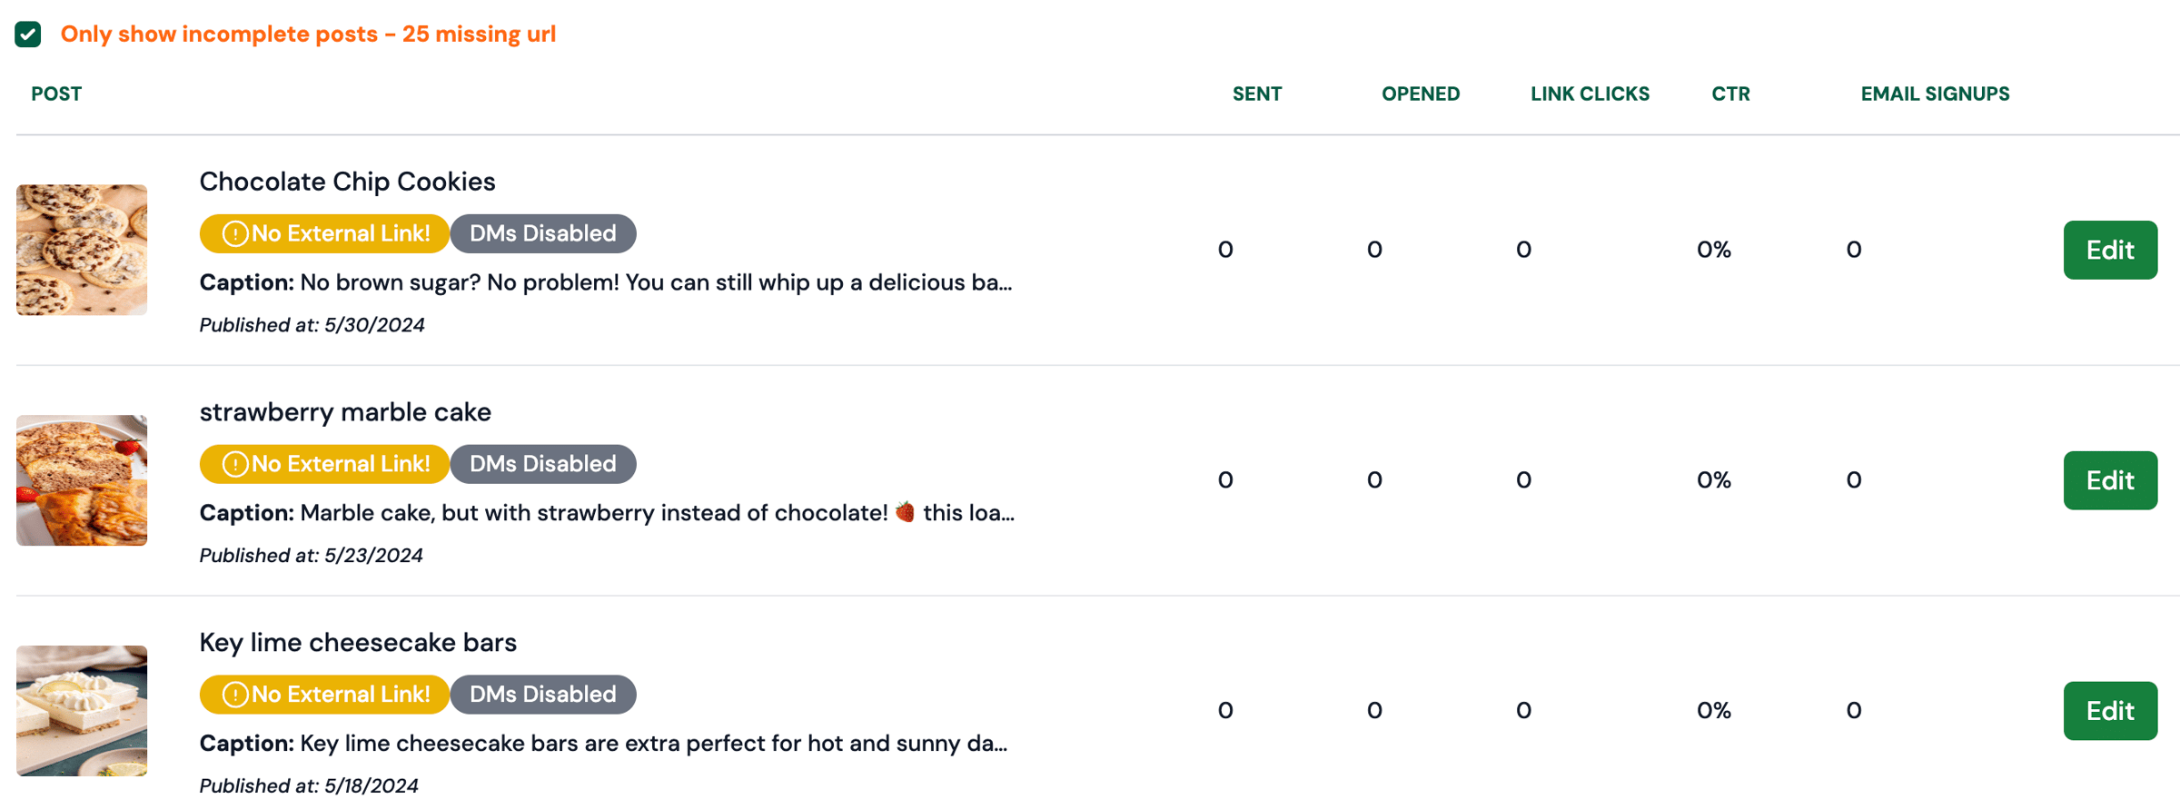Image resolution: width=2180 pixels, height=809 pixels.
Task: Click DMs Disabled badge for Key lime cheesecake
Action: [543, 696]
